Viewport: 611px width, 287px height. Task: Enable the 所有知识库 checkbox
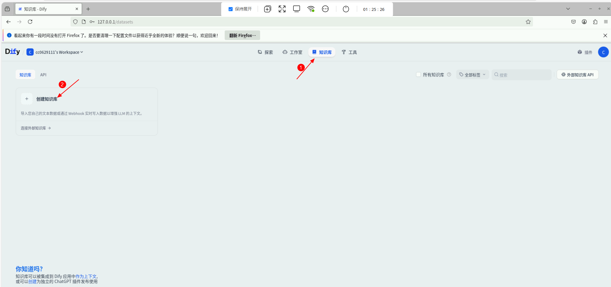click(418, 74)
